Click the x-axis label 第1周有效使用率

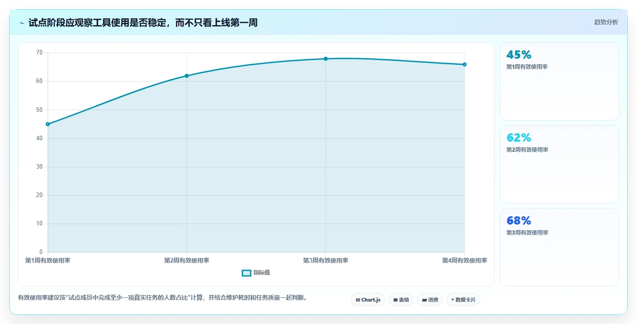(x=48, y=261)
